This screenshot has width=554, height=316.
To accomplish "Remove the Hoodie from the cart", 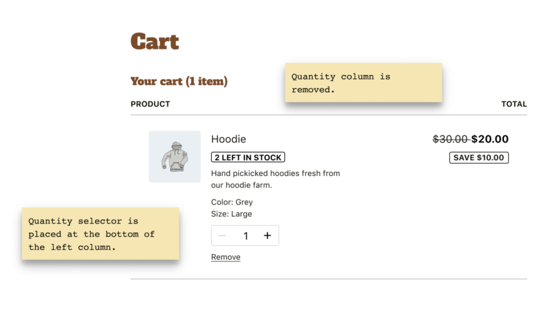I will (x=226, y=256).
